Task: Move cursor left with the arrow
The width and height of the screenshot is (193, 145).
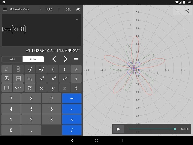Action: tap(54, 59)
